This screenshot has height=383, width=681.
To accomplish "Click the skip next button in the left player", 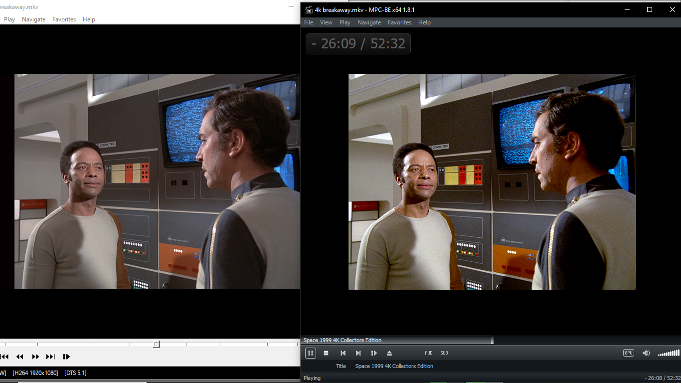I will [50, 357].
